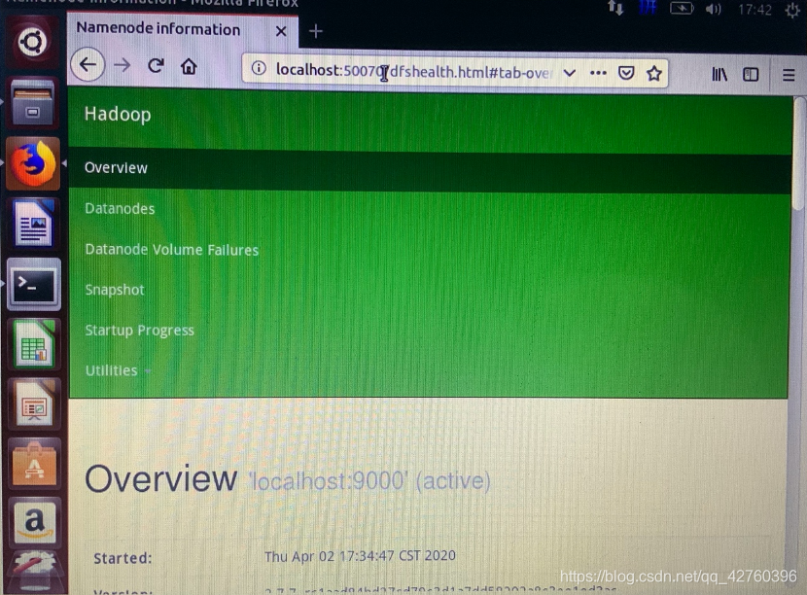807x595 pixels.
Task: Reload the Namenode page
Action: pos(156,65)
